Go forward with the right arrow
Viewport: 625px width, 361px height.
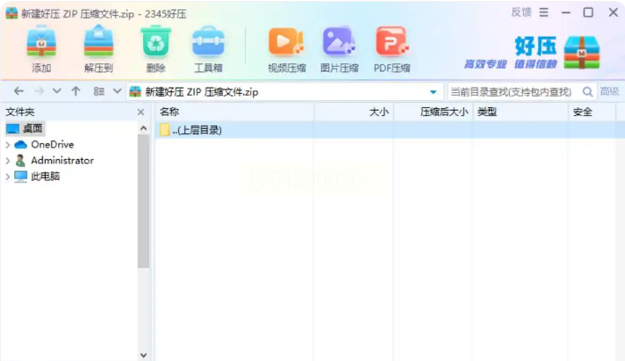click(x=38, y=91)
